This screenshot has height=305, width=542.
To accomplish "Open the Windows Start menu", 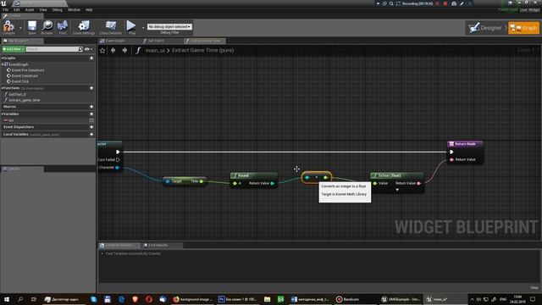I will (x=7, y=299).
